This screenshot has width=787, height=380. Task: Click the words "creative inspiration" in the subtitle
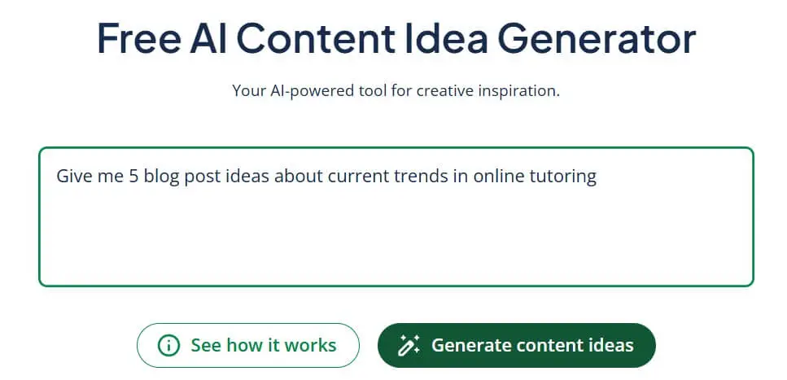504,90
